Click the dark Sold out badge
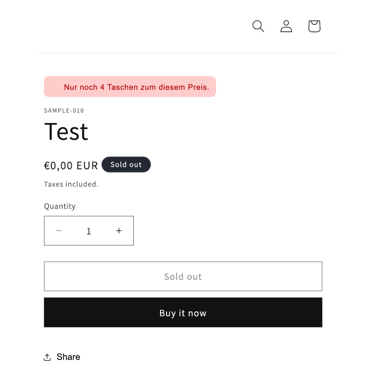This screenshot has height=373, width=373. pos(126,164)
